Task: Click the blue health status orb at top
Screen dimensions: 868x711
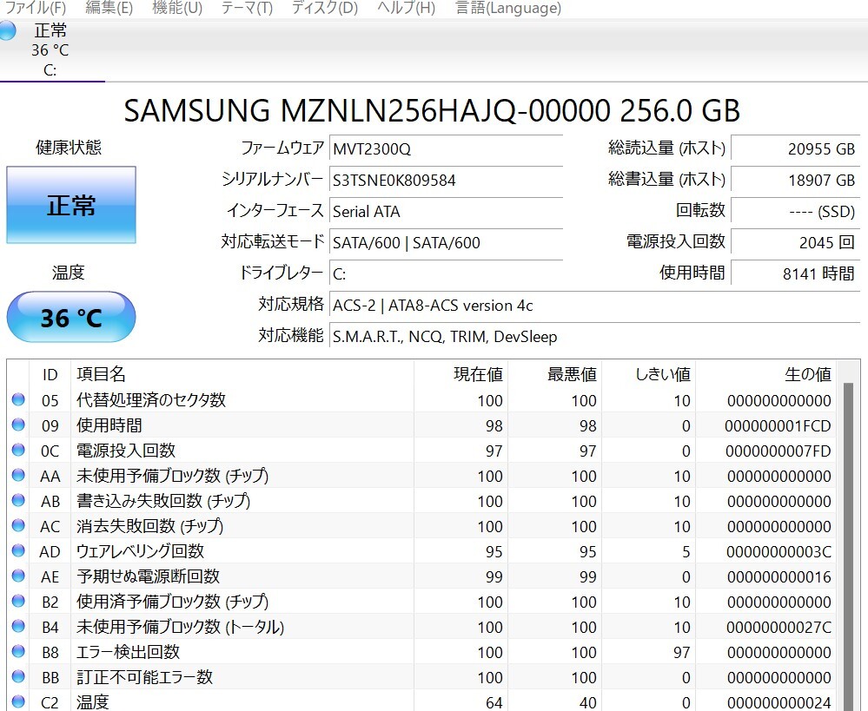Action: 7,30
